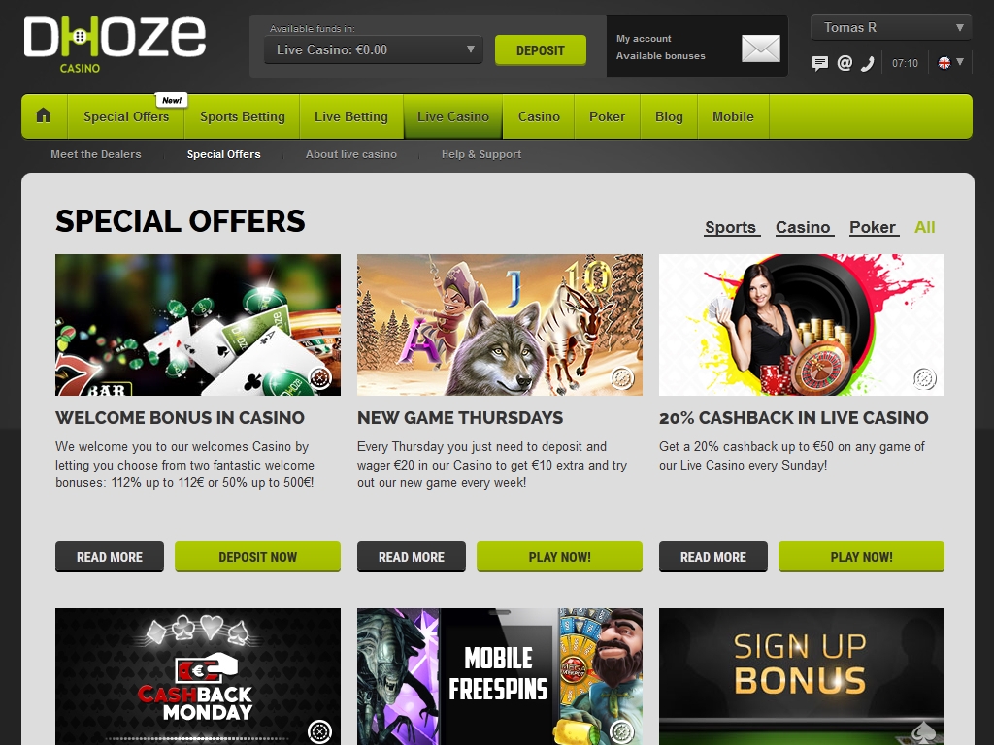994x745 pixels.
Task: Expand the language selector arrow
Action: [x=960, y=62]
